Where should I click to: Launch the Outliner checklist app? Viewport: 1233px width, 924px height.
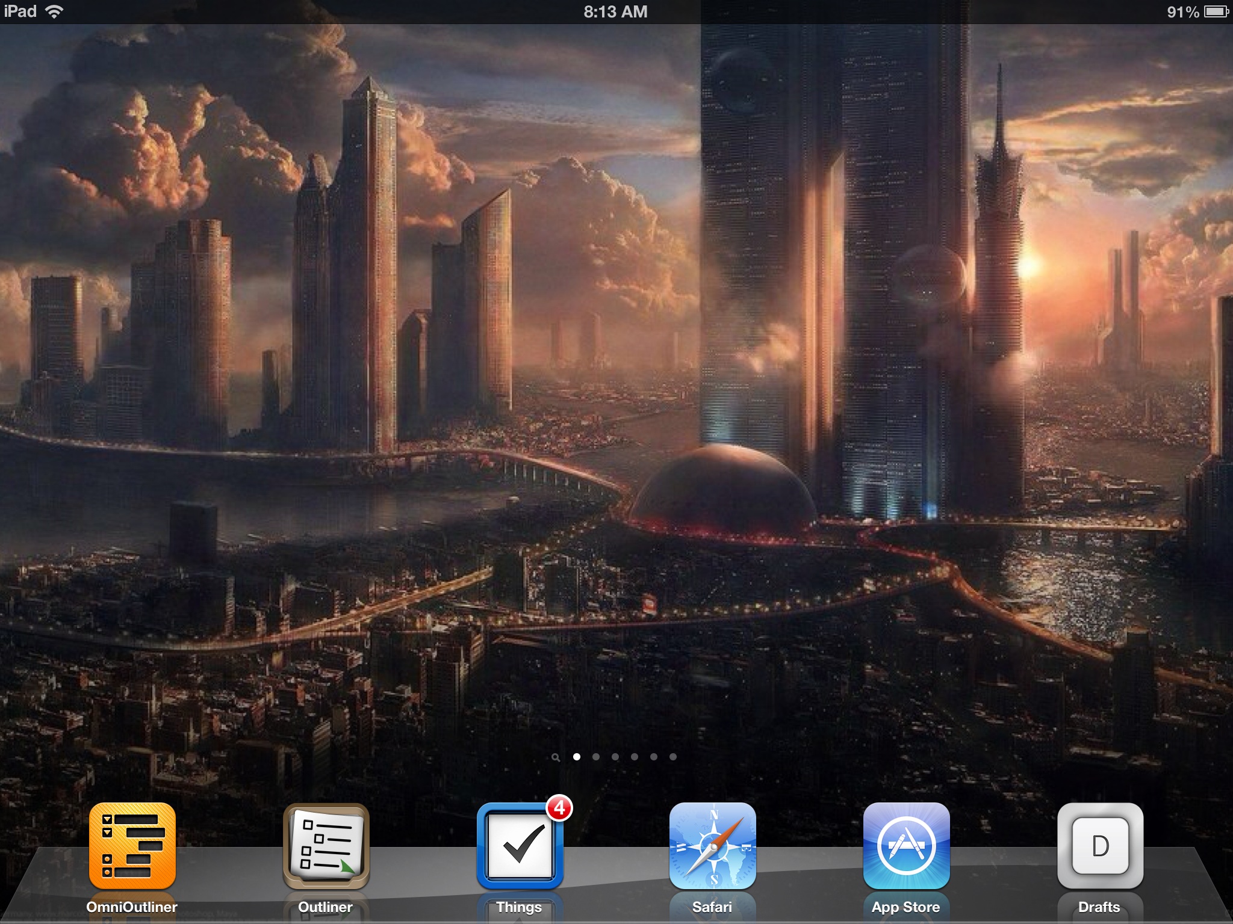326,845
